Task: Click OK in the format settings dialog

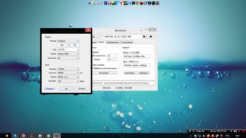Action: [x=66, y=89]
